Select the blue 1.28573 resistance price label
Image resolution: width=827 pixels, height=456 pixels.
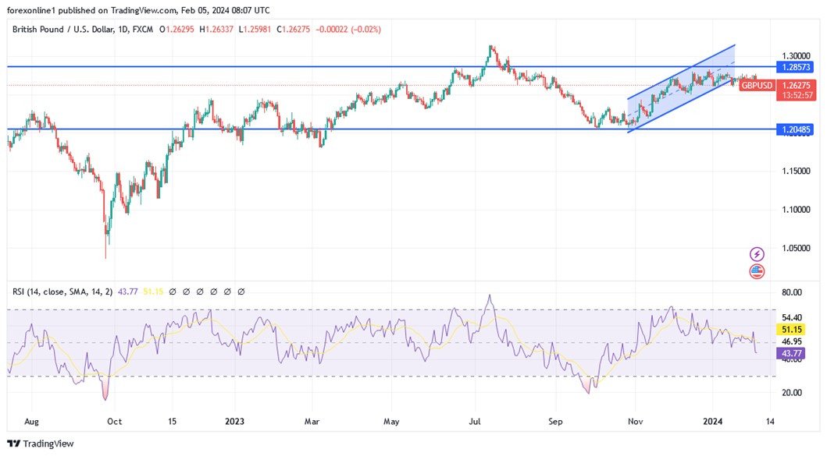[793, 68]
